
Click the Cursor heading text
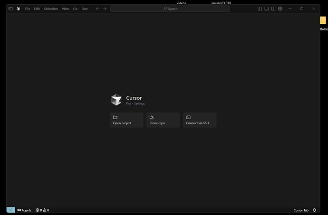[134, 98]
